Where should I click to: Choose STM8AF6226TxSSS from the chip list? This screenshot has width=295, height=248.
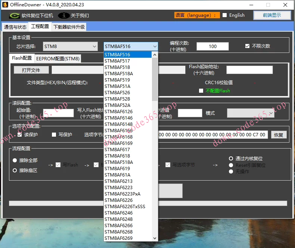(x=125, y=206)
